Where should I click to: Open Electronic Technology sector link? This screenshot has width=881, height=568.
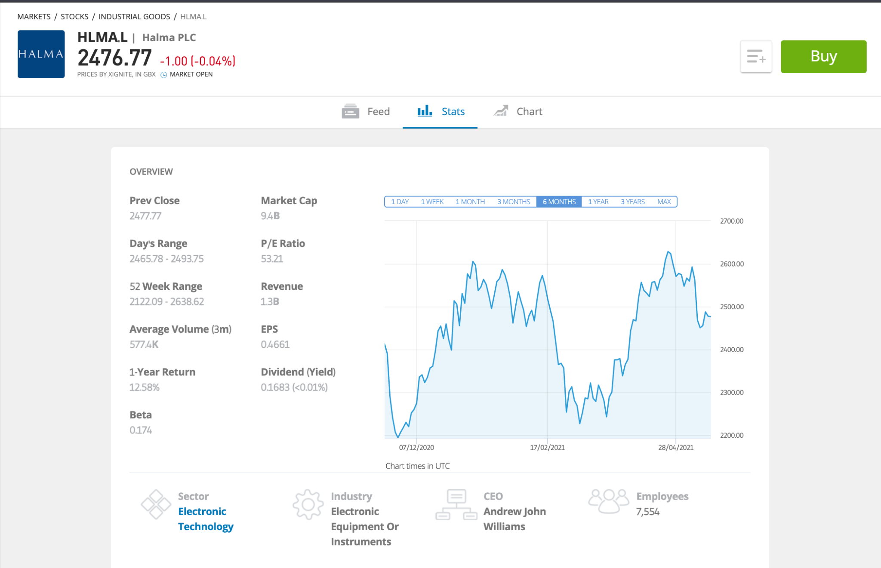coord(206,519)
